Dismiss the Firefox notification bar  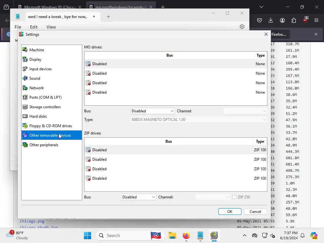[x=316, y=34]
